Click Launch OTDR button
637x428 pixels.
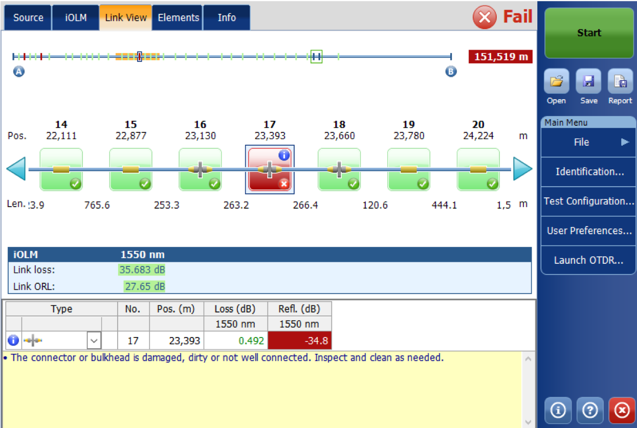(x=588, y=260)
